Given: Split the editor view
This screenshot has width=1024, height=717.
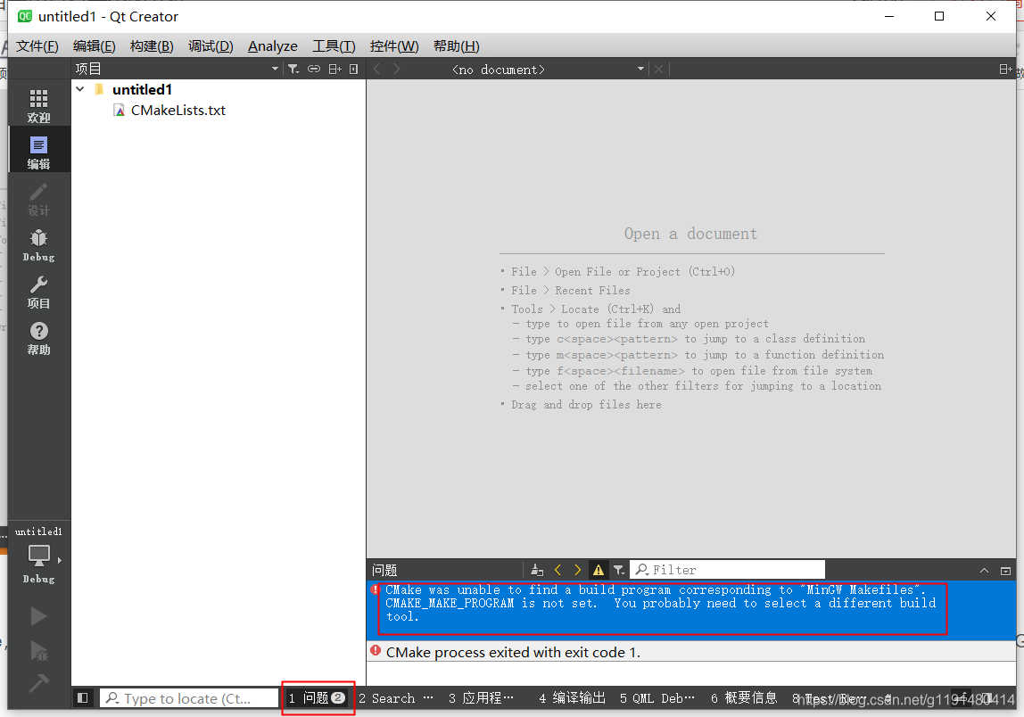Looking at the screenshot, I should (x=1006, y=70).
